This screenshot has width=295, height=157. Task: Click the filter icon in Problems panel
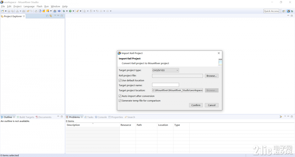pyautogui.click(x=281, y=117)
